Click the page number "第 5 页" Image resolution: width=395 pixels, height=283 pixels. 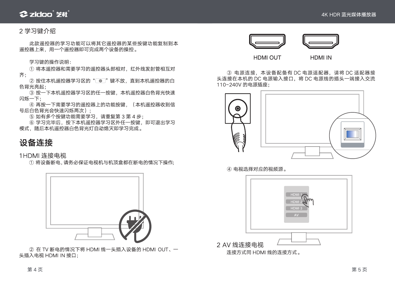(x=359, y=270)
